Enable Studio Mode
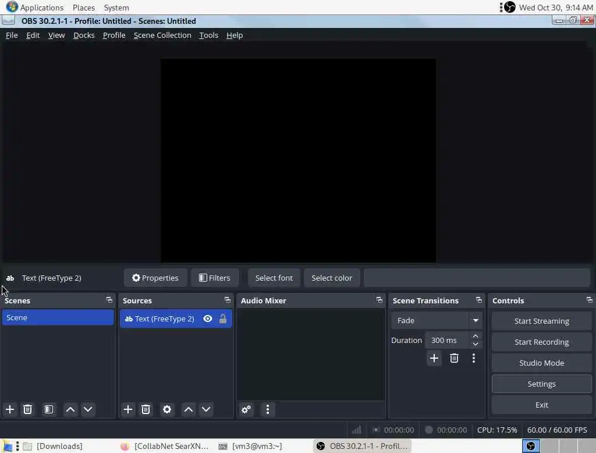Screen dimensions: 596x453 542,363
